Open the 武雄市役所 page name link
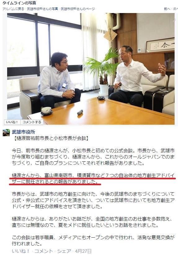The image size is (178, 255). [x=24, y=132]
